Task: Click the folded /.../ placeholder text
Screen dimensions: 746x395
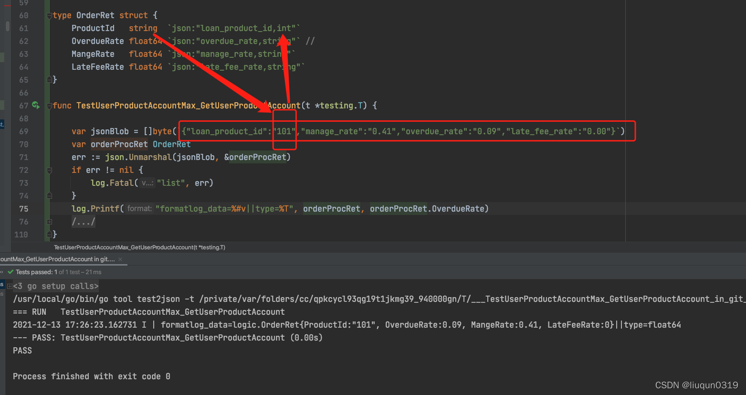Action: (x=84, y=222)
